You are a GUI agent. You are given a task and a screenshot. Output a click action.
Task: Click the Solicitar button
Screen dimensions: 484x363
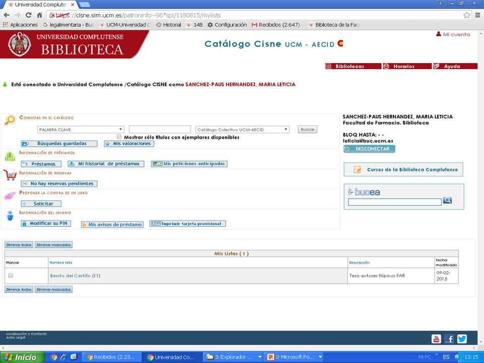click(x=41, y=204)
